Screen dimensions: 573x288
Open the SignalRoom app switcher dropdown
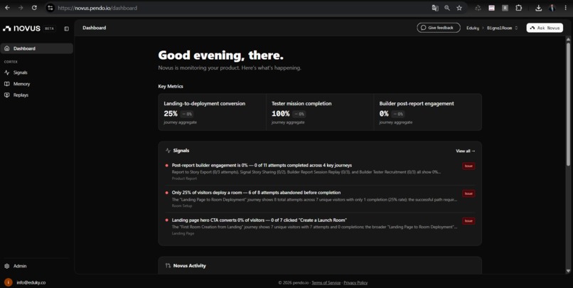coord(502,28)
